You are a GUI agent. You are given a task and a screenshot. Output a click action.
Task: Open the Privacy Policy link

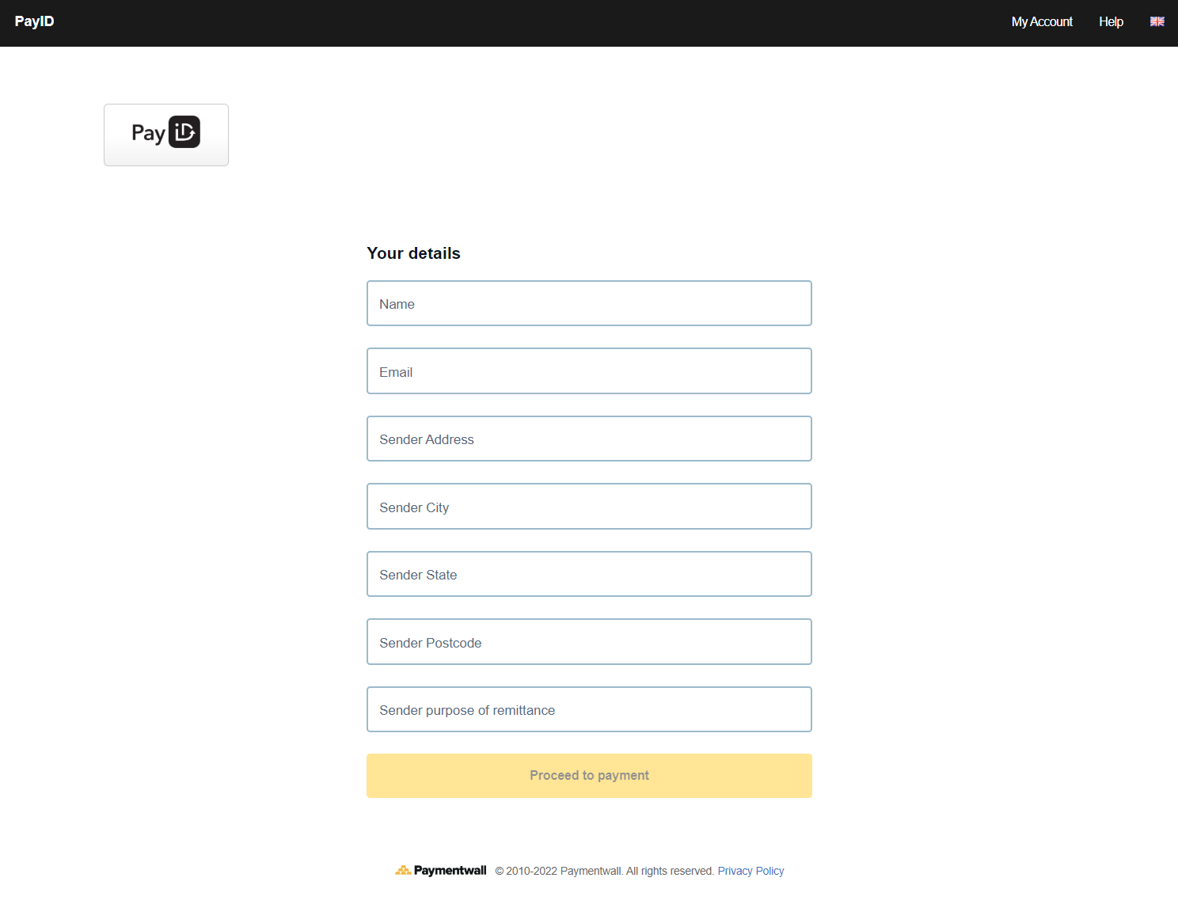[x=750, y=870]
